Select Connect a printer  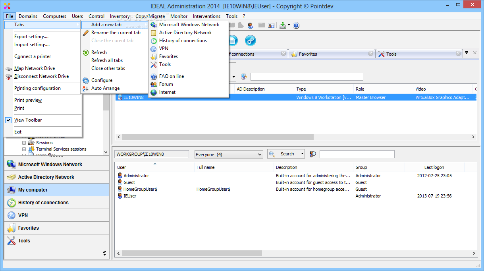click(33, 56)
